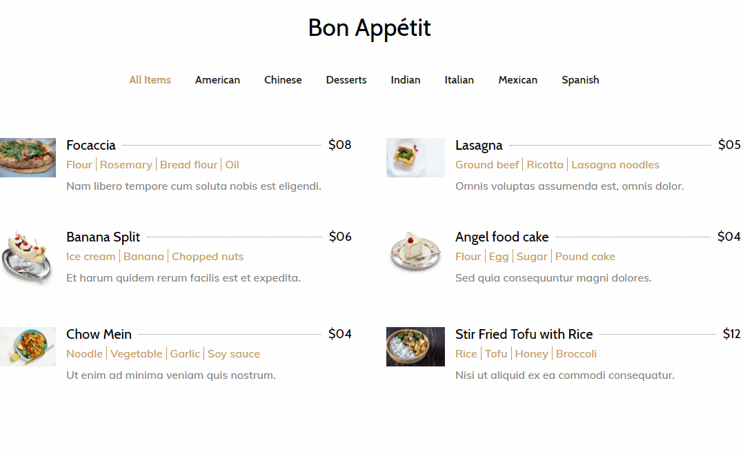This screenshot has width=745, height=452.
Task: Click the Chow Mein plate image
Action: pos(28,346)
